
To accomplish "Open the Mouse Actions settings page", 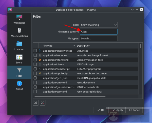I will 19,33.
